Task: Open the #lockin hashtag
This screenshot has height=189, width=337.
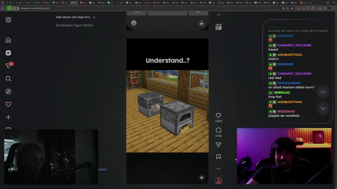Action: (x=88, y=25)
